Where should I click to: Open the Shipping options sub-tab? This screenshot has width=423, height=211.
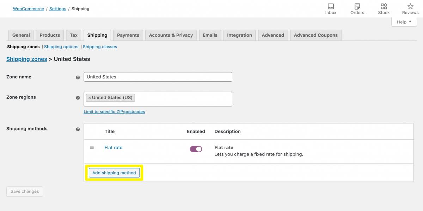click(61, 47)
